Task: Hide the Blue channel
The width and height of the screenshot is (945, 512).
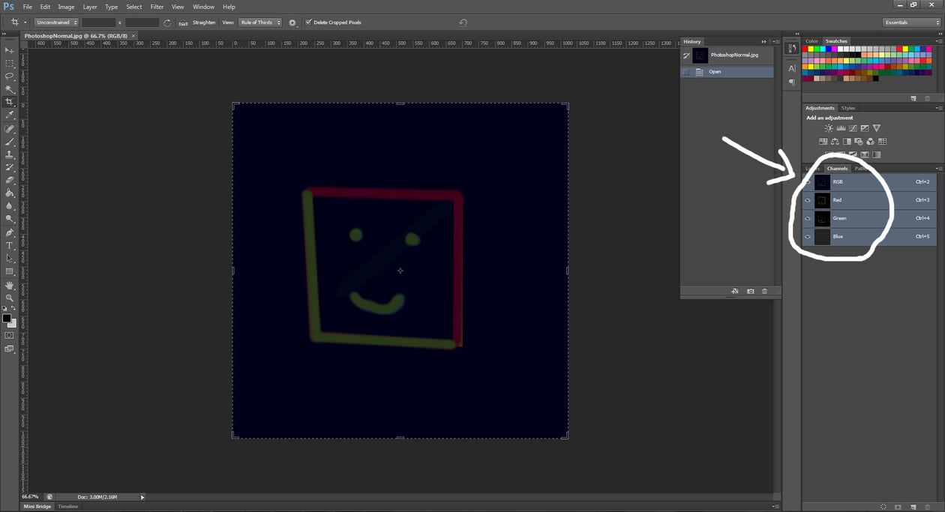Action: 808,236
